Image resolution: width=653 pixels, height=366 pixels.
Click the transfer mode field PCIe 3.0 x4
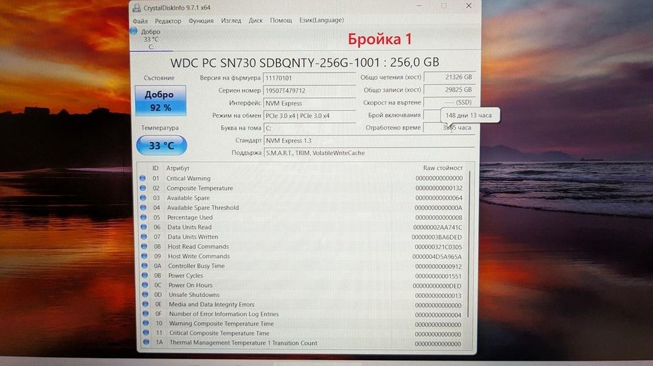pyautogui.click(x=310, y=115)
